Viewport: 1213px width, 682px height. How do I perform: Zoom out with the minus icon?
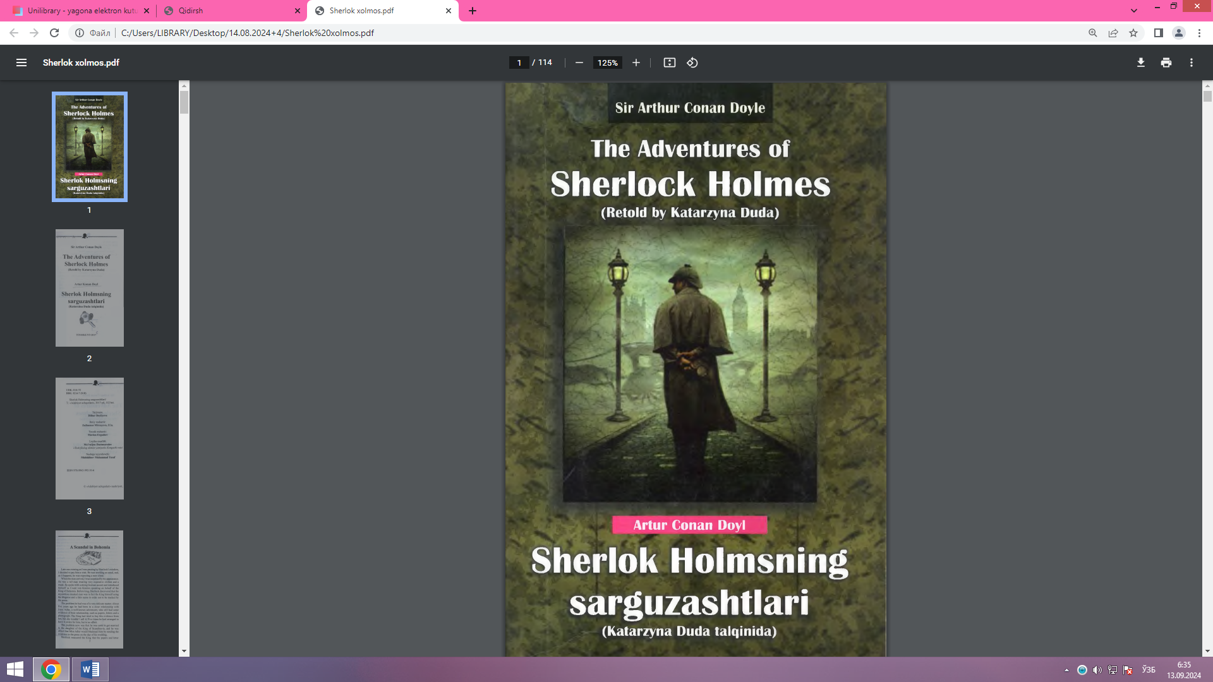tap(579, 63)
